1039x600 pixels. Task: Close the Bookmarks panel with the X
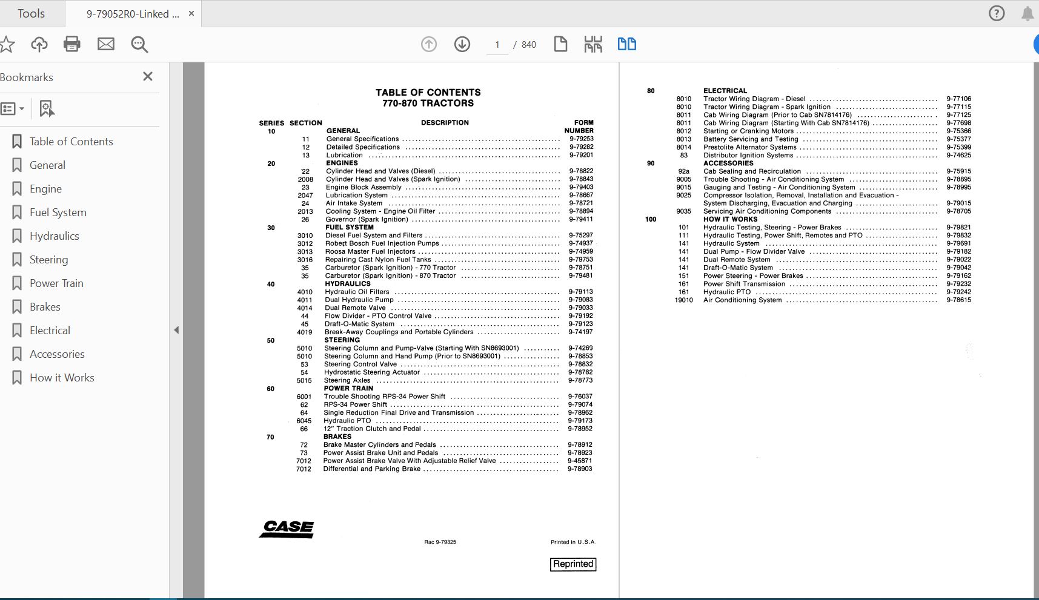(147, 76)
